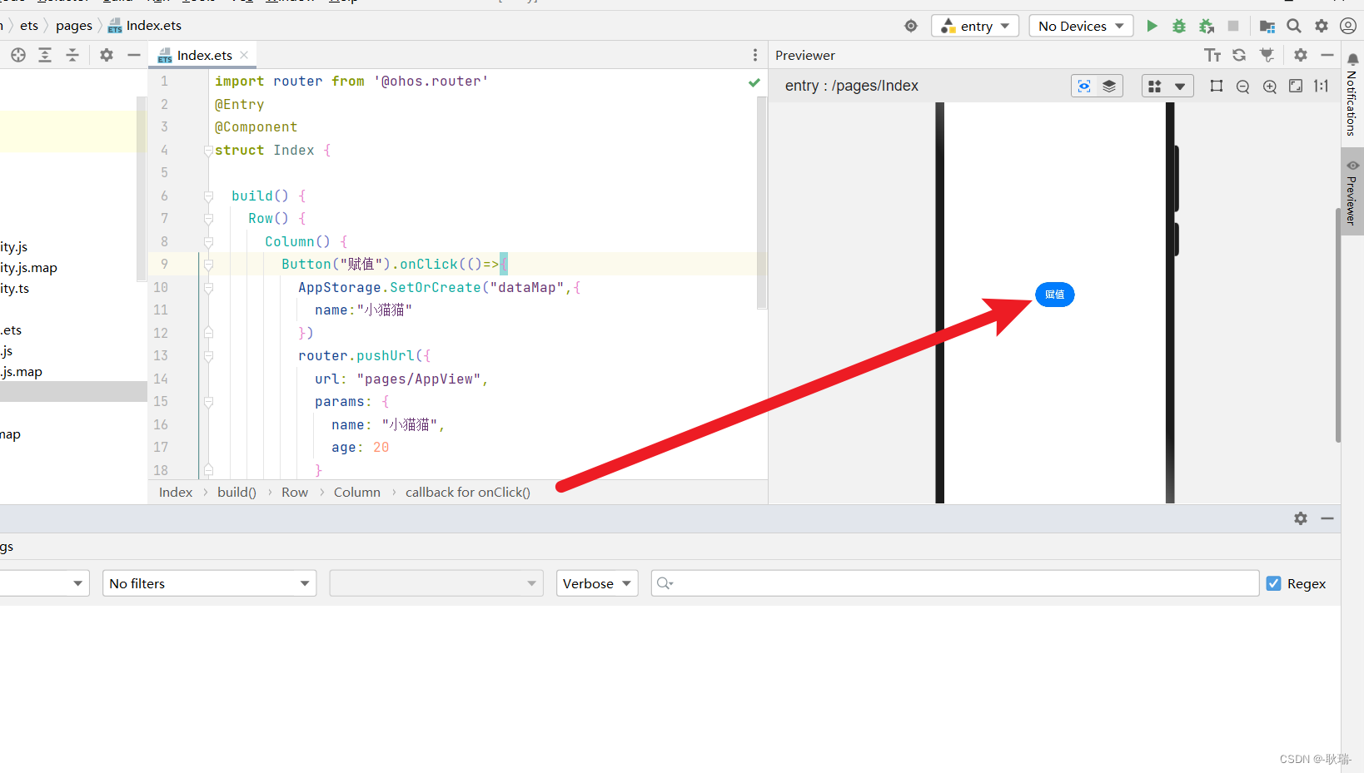The width and height of the screenshot is (1364, 773).
Task: Fit preview to window icon
Action: [x=1296, y=86]
